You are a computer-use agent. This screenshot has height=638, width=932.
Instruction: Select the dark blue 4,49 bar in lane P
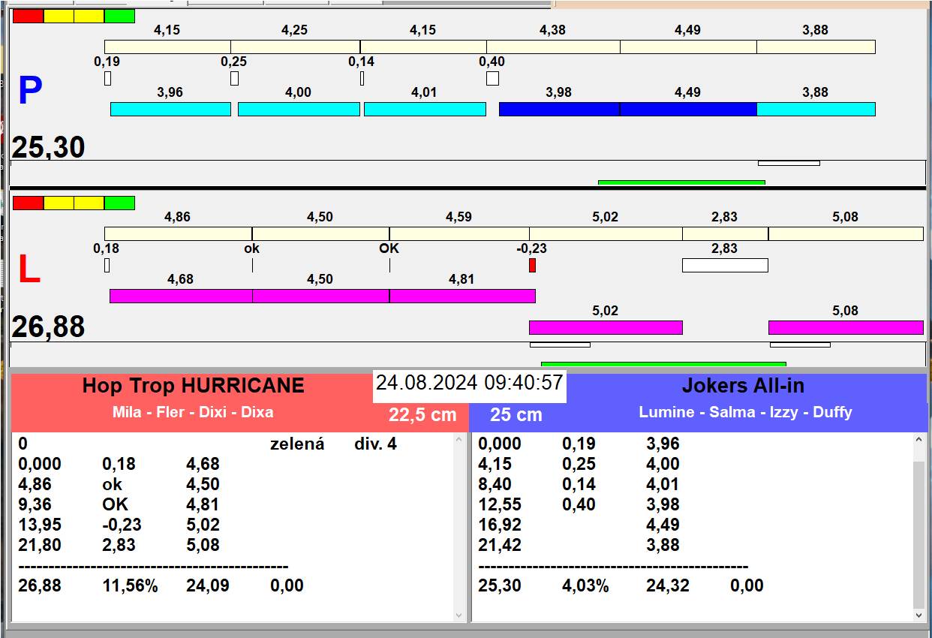pos(687,110)
